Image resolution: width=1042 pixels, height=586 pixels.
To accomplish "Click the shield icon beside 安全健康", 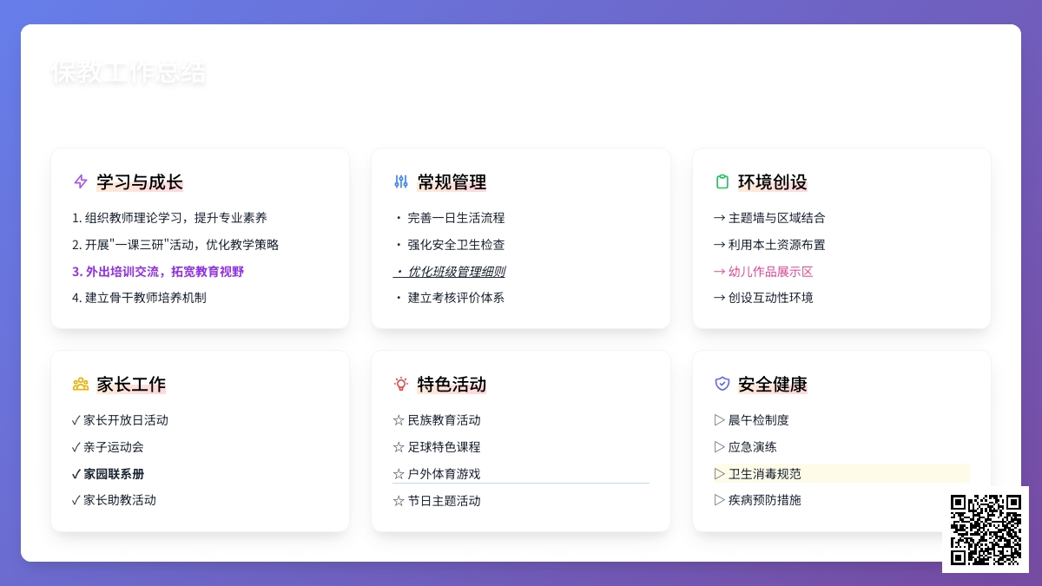I will [722, 384].
